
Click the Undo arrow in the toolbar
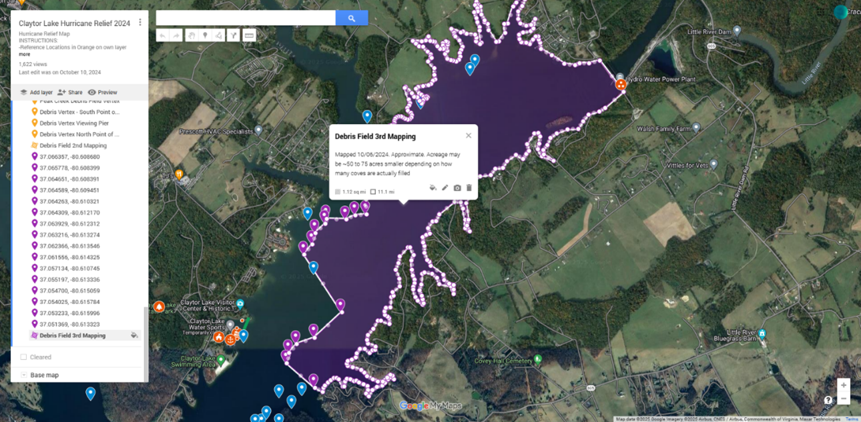pyautogui.click(x=162, y=35)
